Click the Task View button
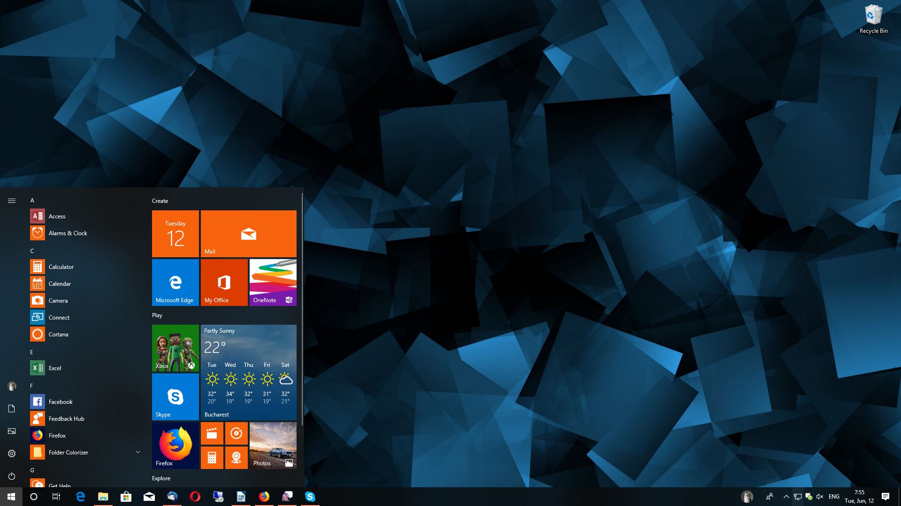Image resolution: width=901 pixels, height=506 pixels. click(56, 497)
